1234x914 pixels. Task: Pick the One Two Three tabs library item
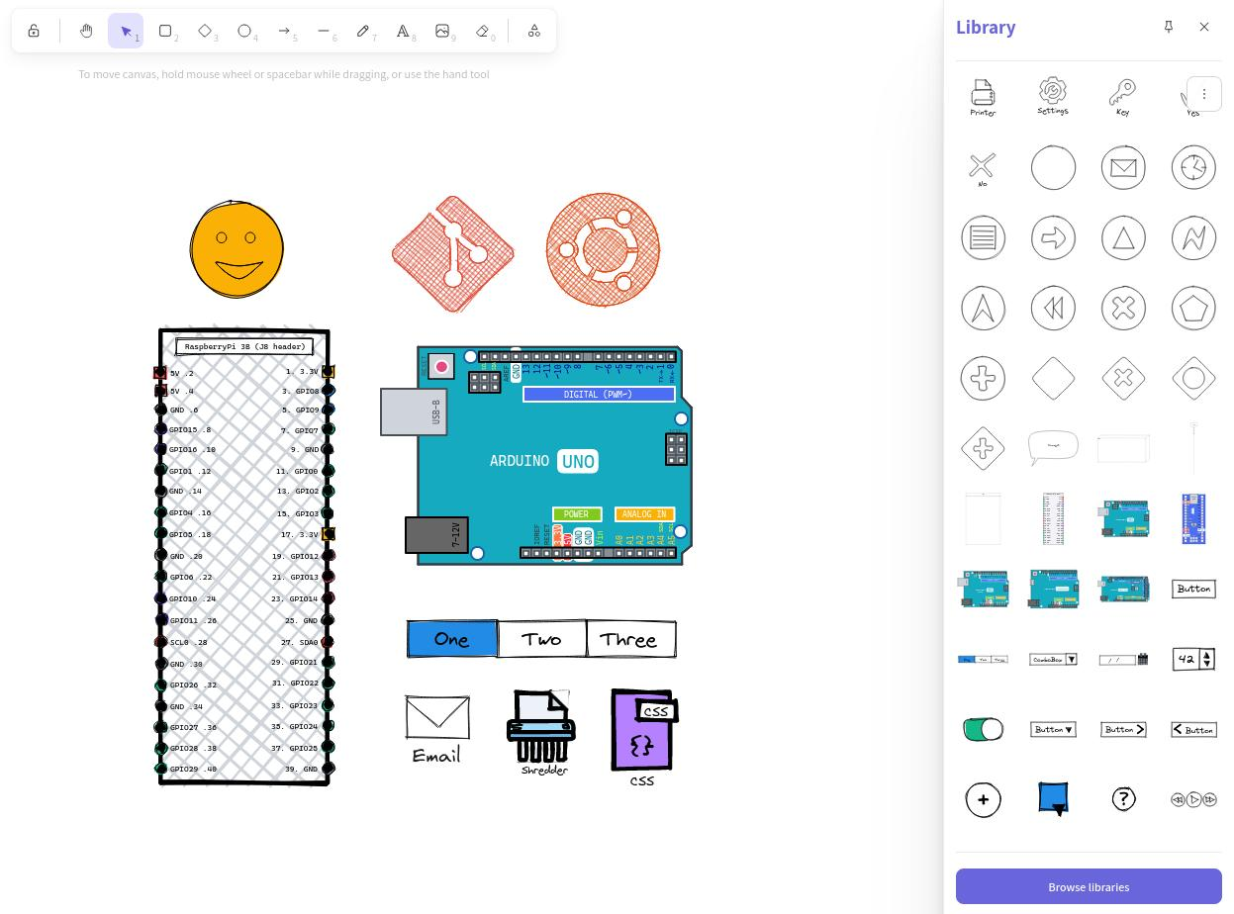click(x=983, y=659)
